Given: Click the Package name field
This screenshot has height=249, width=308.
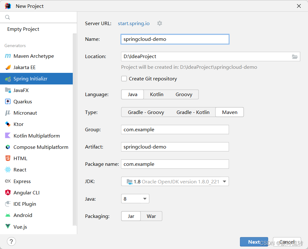Looking at the screenshot, I should pyautogui.click(x=175, y=164).
